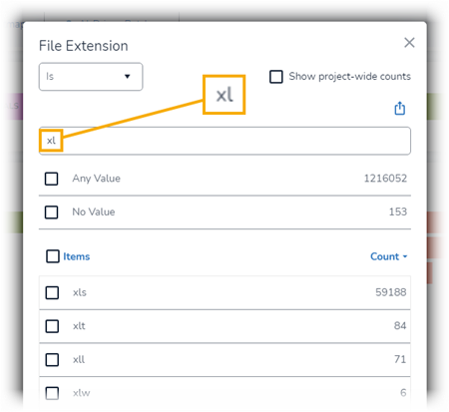Click the Items column header link
The height and width of the screenshot is (412, 449).
[x=77, y=256]
